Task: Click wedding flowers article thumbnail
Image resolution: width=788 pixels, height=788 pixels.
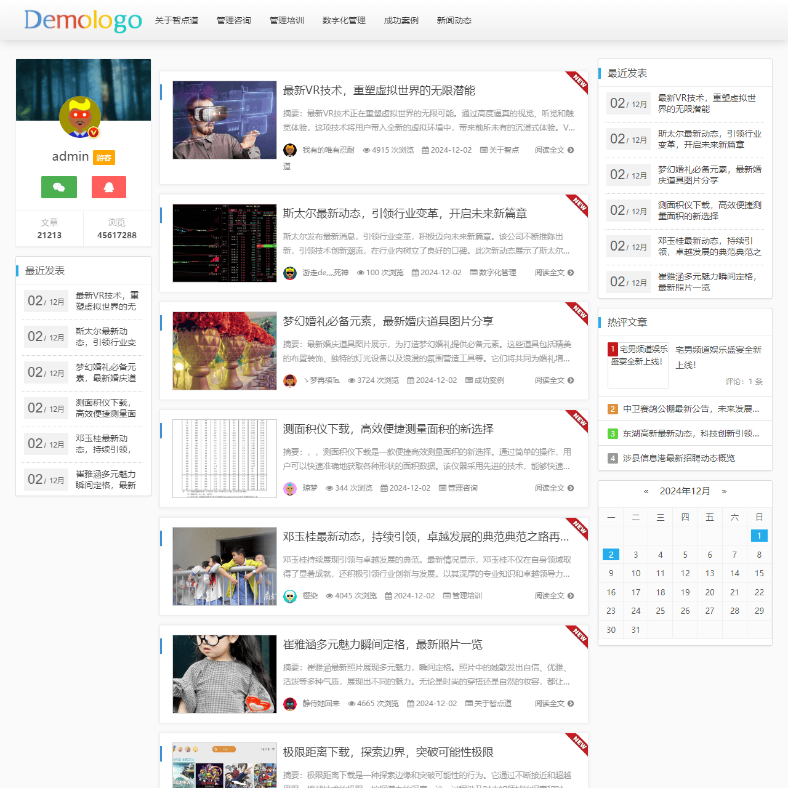Action: [x=225, y=351]
